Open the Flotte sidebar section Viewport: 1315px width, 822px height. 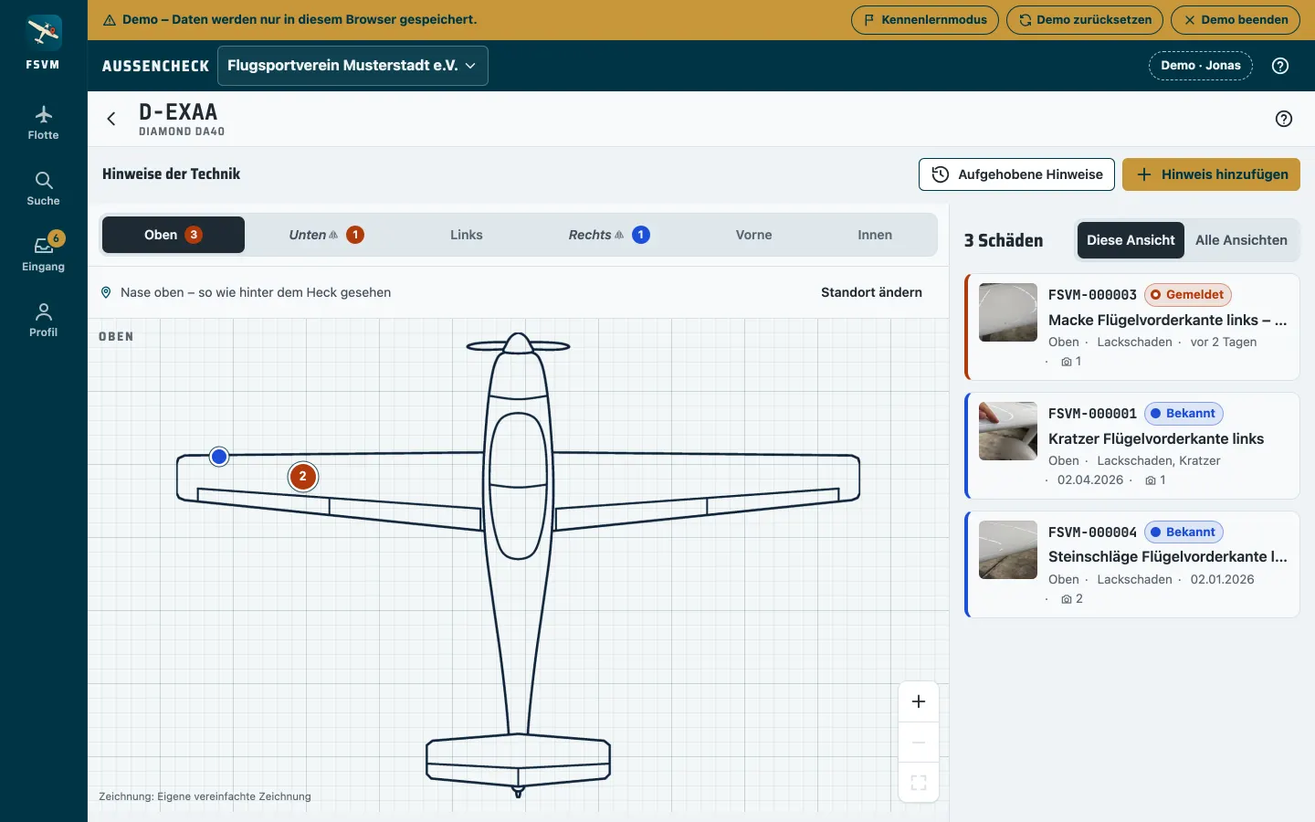pos(43,123)
